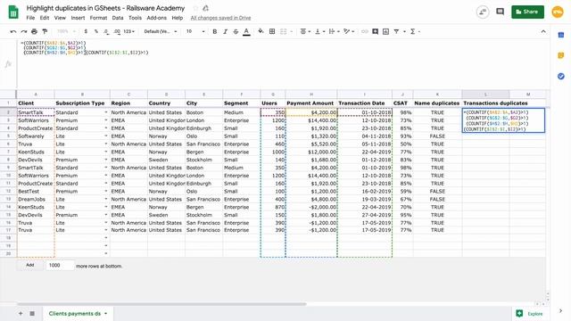This screenshot has height=321, width=571.
Task: Open text rotation dropdown
Action: tap(349, 32)
